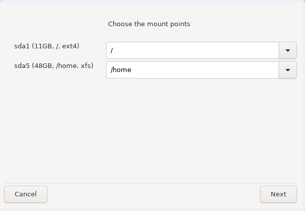The height and width of the screenshot is (211, 305).
Task: Focus the 48GB partition's mount point entry
Action: click(192, 70)
